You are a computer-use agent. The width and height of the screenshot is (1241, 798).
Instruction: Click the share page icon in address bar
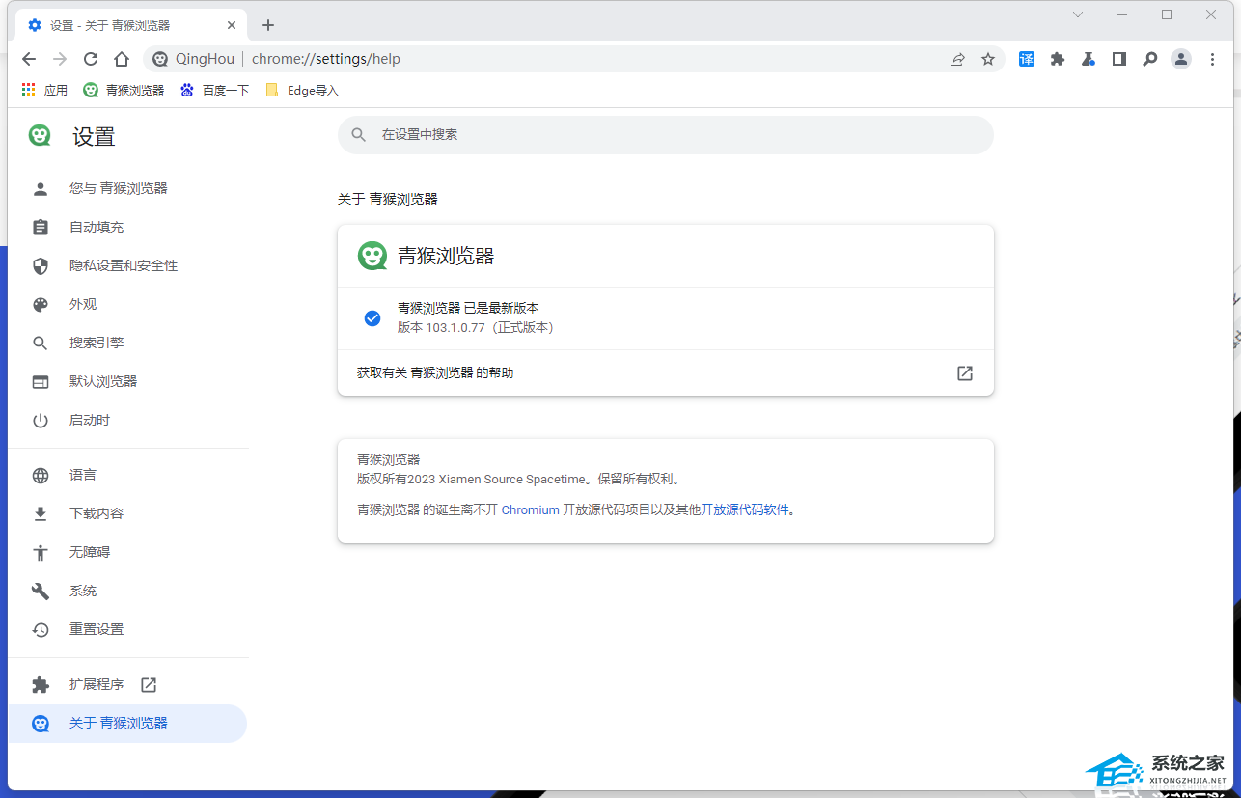point(957,59)
